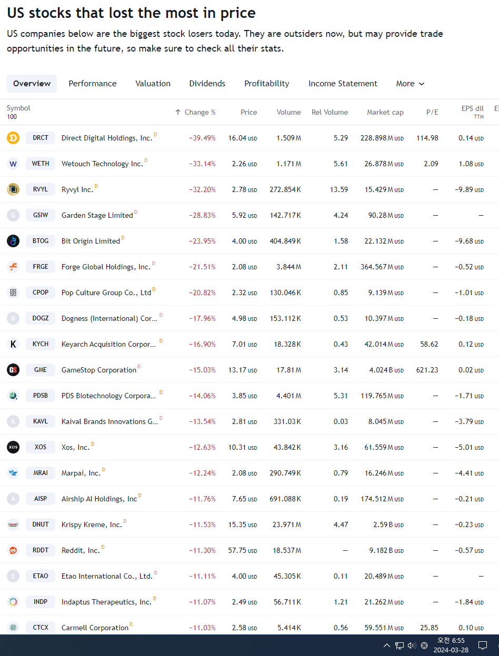Click the 13.59 relative volume value
This screenshot has width=499, height=656.
tap(339, 189)
